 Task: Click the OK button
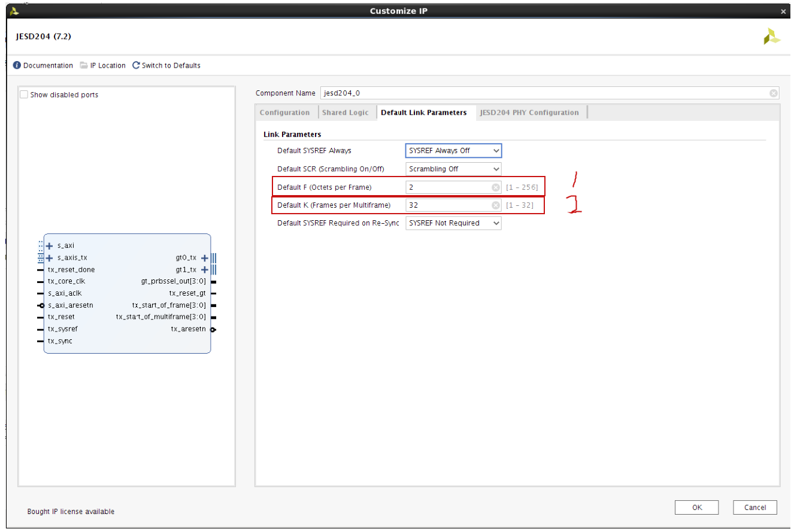697,507
